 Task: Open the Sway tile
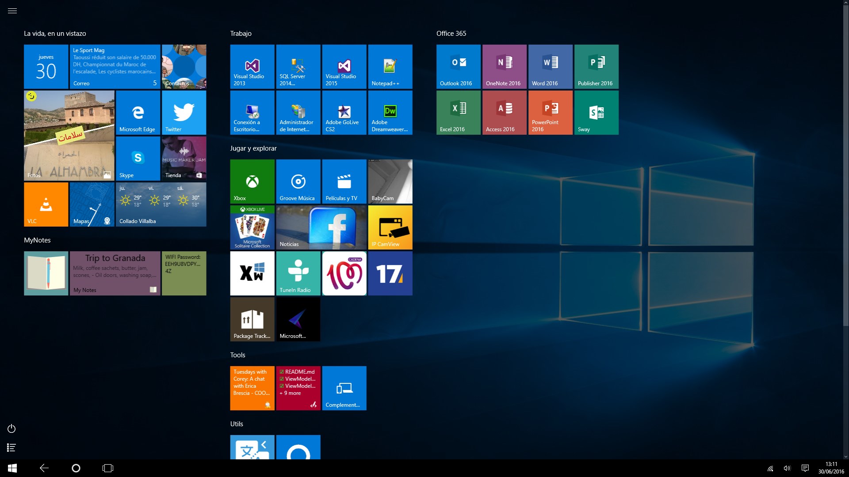pos(596,113)
